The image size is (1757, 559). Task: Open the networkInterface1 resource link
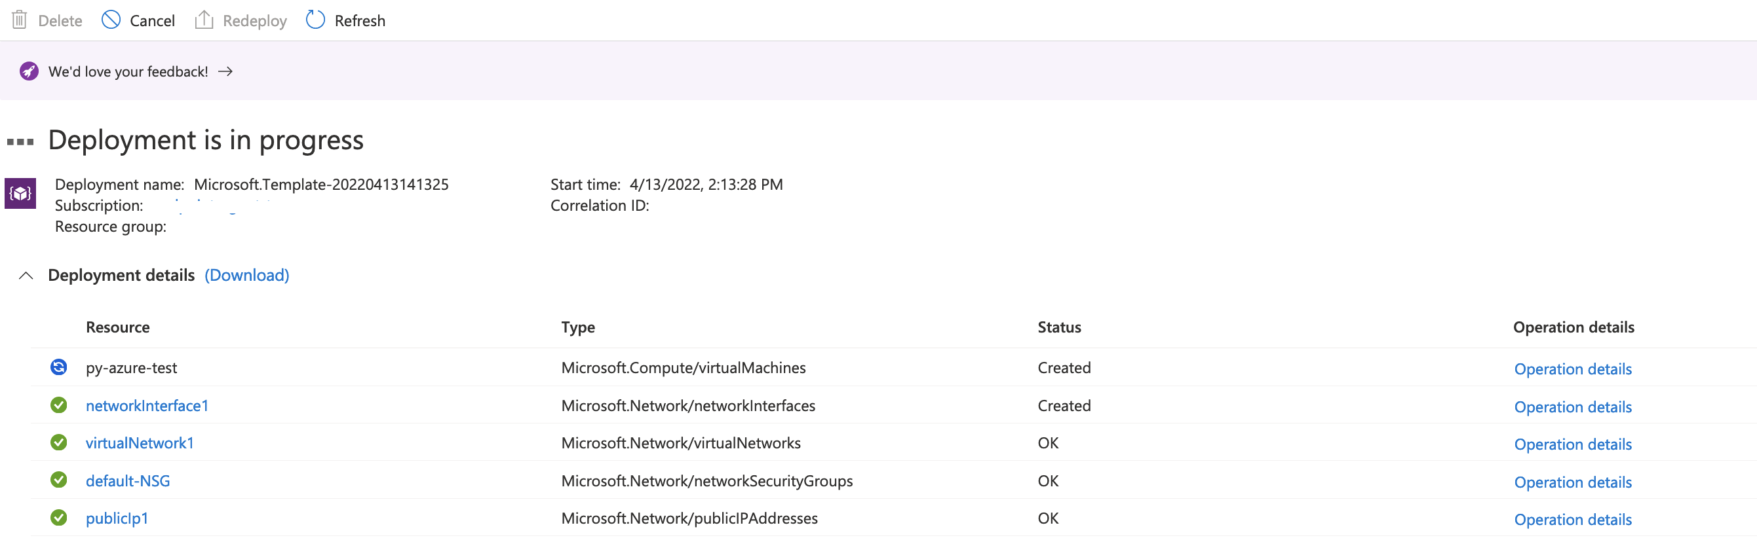tap(147, 406)
